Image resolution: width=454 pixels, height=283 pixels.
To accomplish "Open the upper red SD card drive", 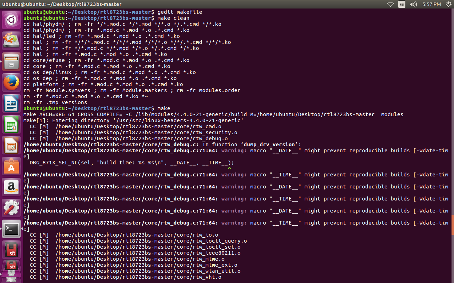I will 12,250.
